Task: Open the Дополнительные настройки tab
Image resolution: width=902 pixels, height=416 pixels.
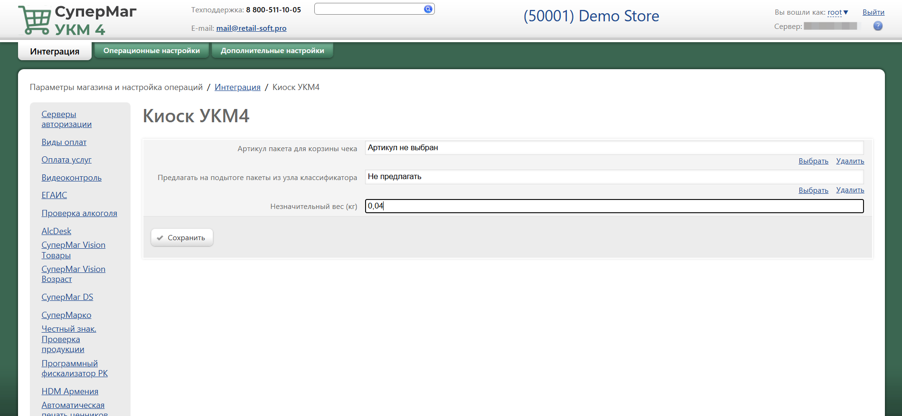Action: (x=272, y=51)
